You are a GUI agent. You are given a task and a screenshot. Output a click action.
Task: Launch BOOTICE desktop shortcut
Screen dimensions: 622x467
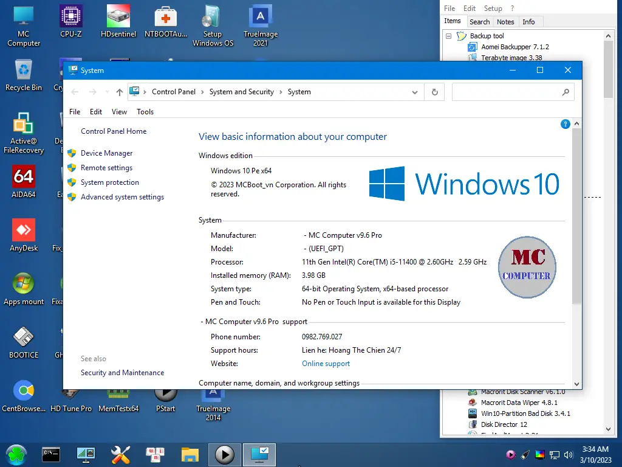click(x=24, y=342)
